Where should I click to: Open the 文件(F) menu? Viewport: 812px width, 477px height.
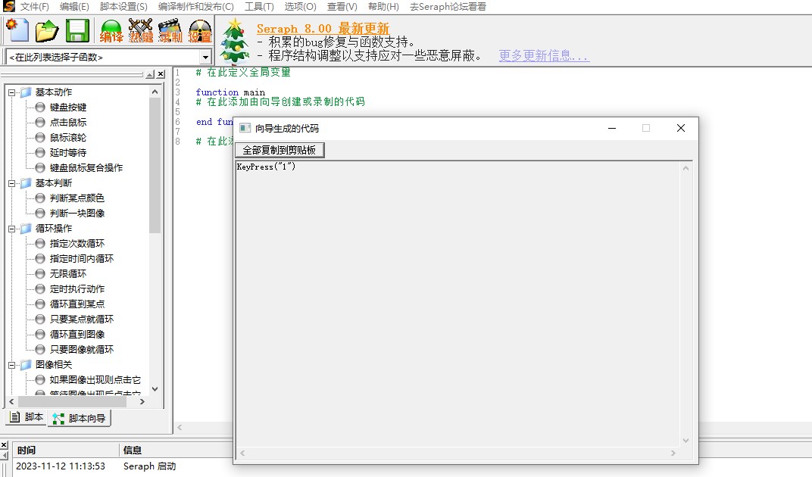coord(34,7)
